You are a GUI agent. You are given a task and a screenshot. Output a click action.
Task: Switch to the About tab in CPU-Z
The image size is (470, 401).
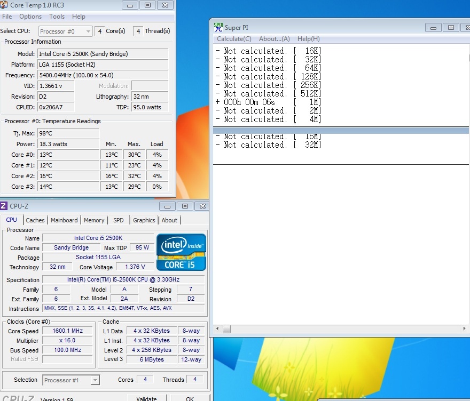[169, 220]
